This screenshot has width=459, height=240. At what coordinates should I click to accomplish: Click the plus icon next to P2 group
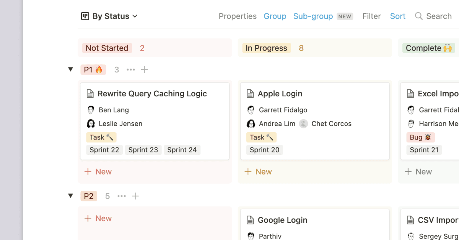[x=135, y=196]
